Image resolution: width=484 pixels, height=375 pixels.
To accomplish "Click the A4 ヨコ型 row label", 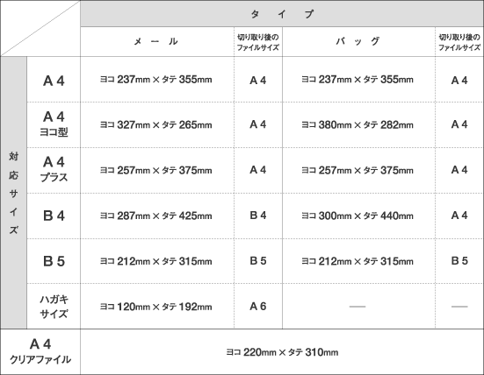I will [x=54, y=124].
